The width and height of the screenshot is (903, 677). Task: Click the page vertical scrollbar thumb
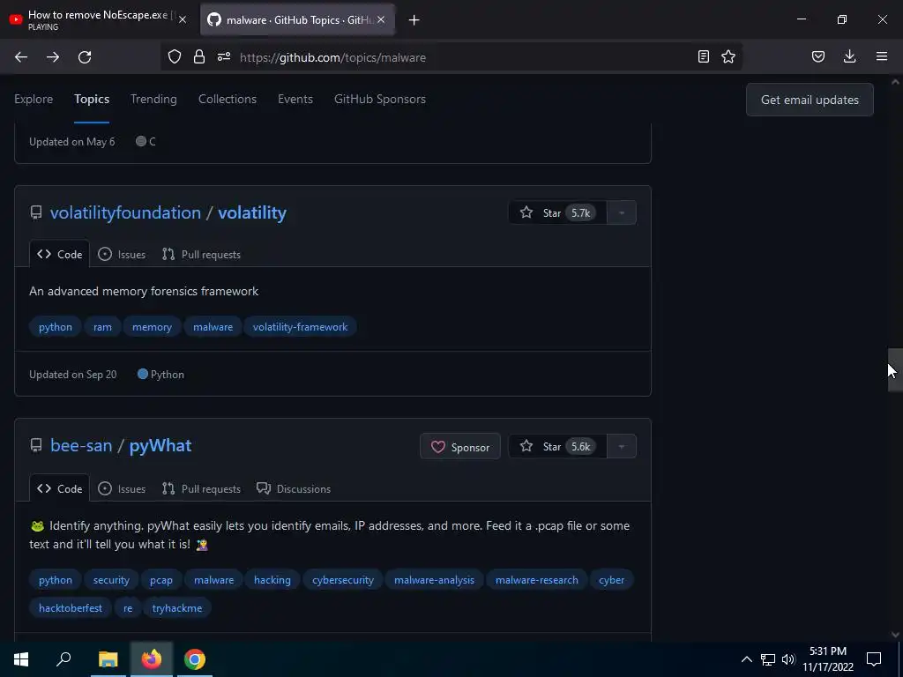click(x=895, y=370)
